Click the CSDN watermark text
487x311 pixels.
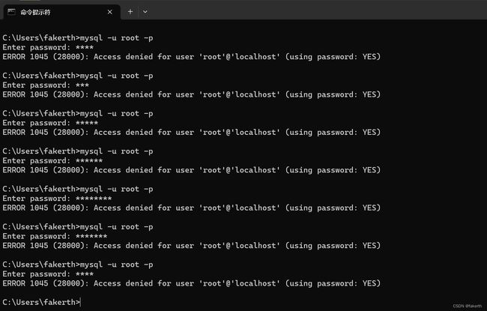click(467, 306)
